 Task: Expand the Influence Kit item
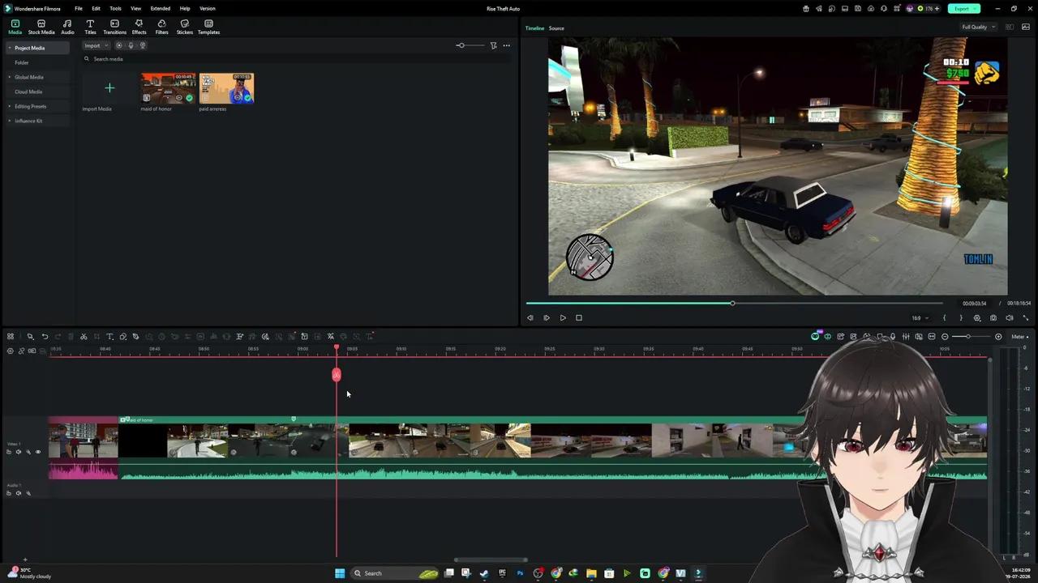[10, 121]
